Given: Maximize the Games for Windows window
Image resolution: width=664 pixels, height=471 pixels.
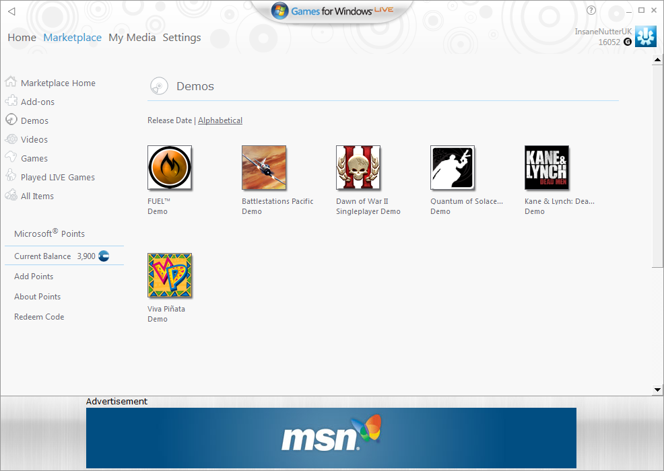Looking at the screenshot, I should point(642,10).
